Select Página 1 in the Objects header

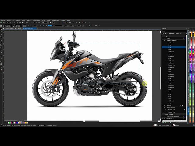tap(172, 34)
